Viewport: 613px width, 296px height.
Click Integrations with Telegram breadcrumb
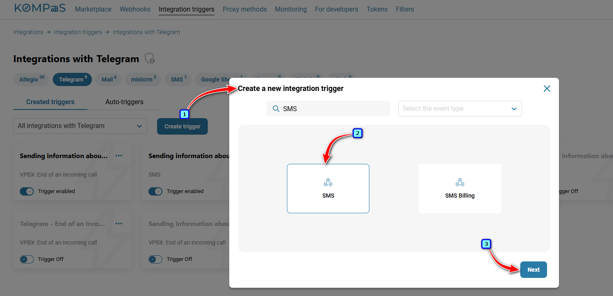click(x=146, y=32)
